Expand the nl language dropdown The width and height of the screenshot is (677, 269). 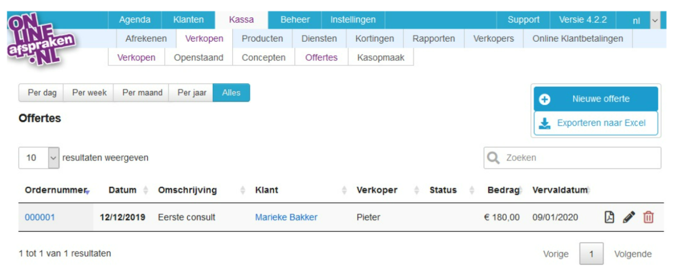tap(654, 20)
